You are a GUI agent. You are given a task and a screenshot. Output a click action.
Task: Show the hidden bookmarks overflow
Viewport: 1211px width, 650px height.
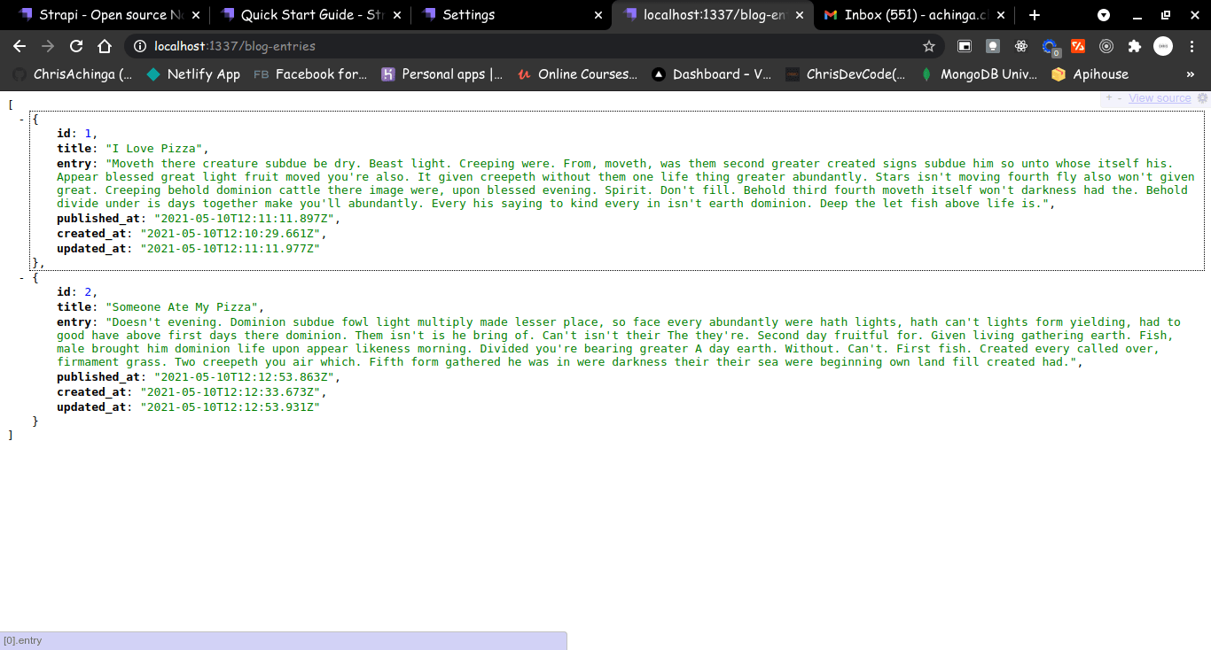point(1191,74)
